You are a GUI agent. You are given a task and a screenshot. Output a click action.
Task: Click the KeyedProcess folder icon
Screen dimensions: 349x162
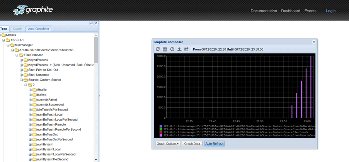(26, 60)
